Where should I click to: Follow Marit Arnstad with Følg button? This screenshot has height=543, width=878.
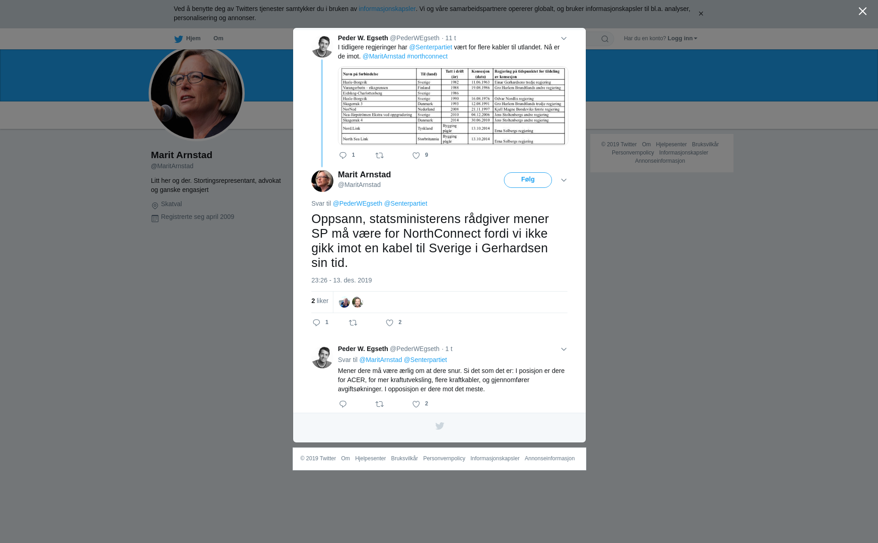click(528, 180)
